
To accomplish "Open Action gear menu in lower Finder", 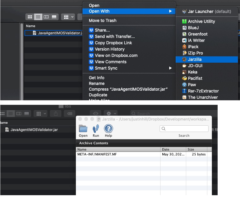I will [x=111, y=114].
